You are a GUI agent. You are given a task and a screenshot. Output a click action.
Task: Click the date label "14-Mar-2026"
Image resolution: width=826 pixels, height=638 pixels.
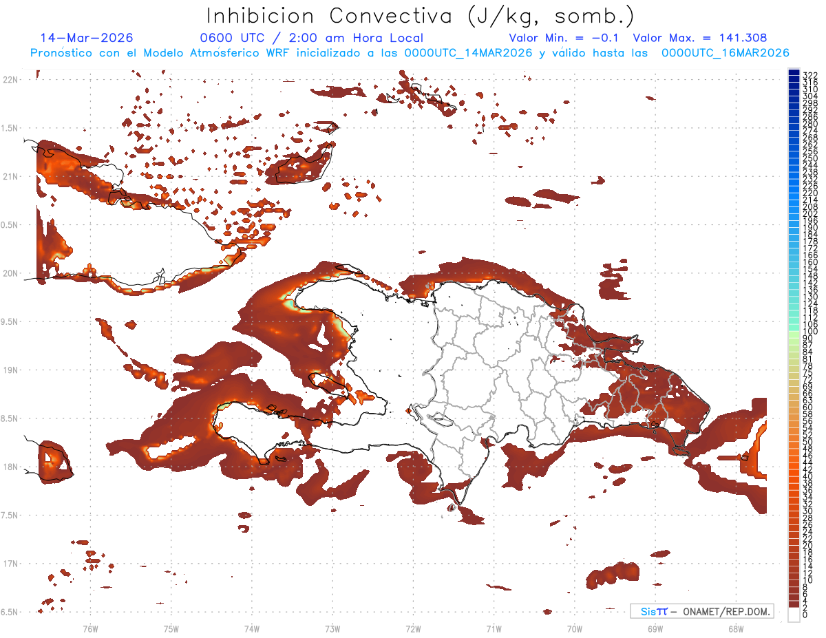click(87, 38)
